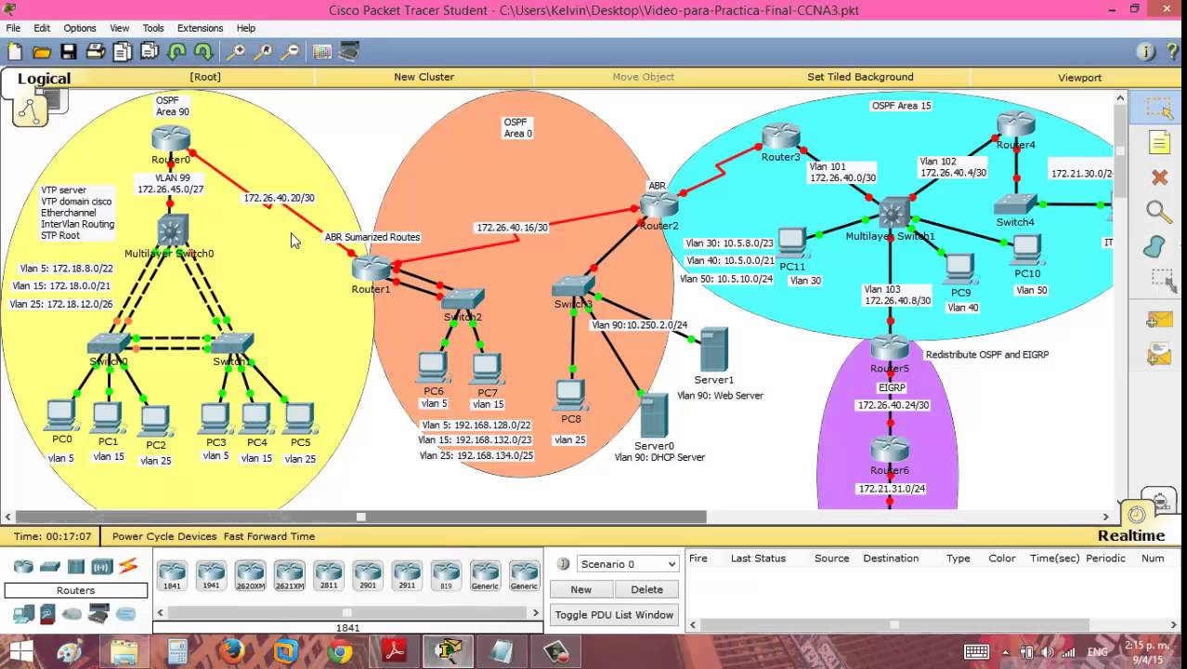The height and width of the screenshot is (669, 1187).
Task: Click the Paste toolbar icon
Action: [x=150, y=52]
